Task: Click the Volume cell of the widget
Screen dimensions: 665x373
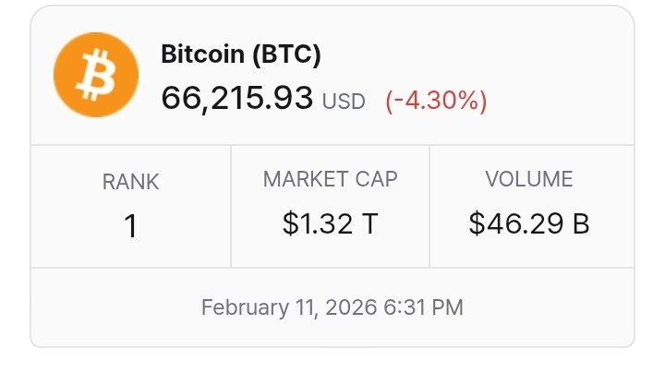Action: pyautogui.click(x=532, y=207)
